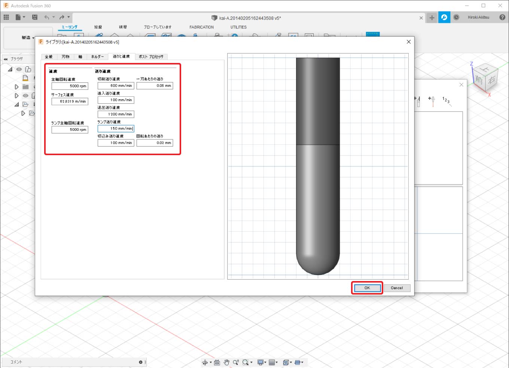This screenshot has height=368, width=509.
Task: Click the Pan hand tool
Action: 226,362
